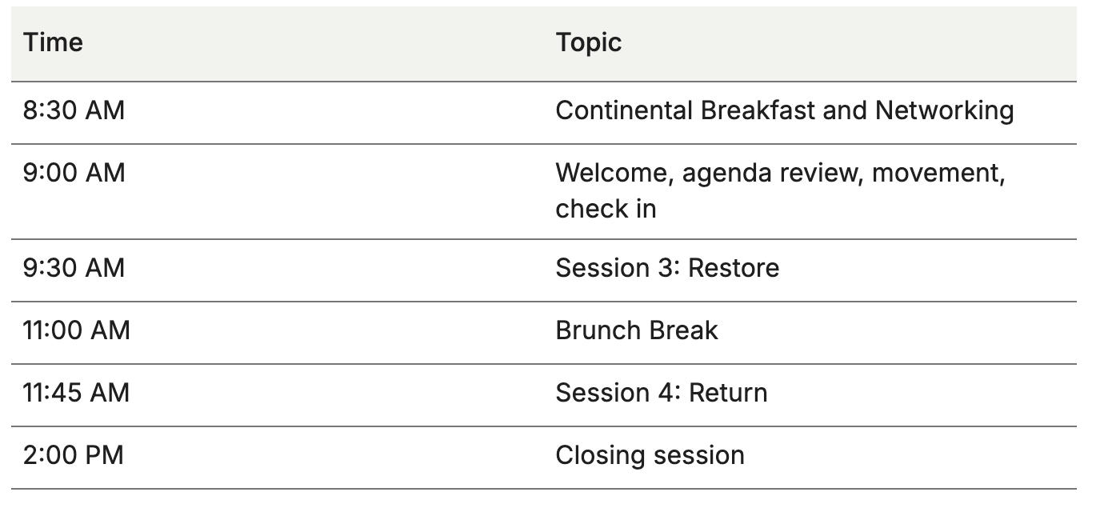This screenshot has width=1096, height=512.
Task: Click the word "movement" in the welcome row
Action: coord(938,173)
